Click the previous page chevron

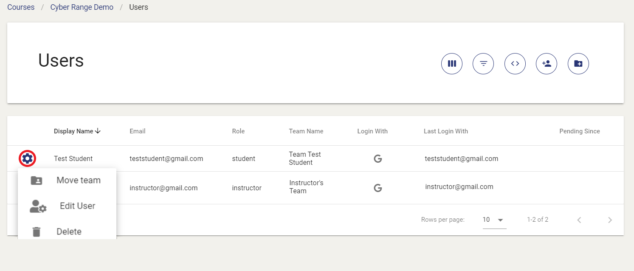[x=579, y=220]
